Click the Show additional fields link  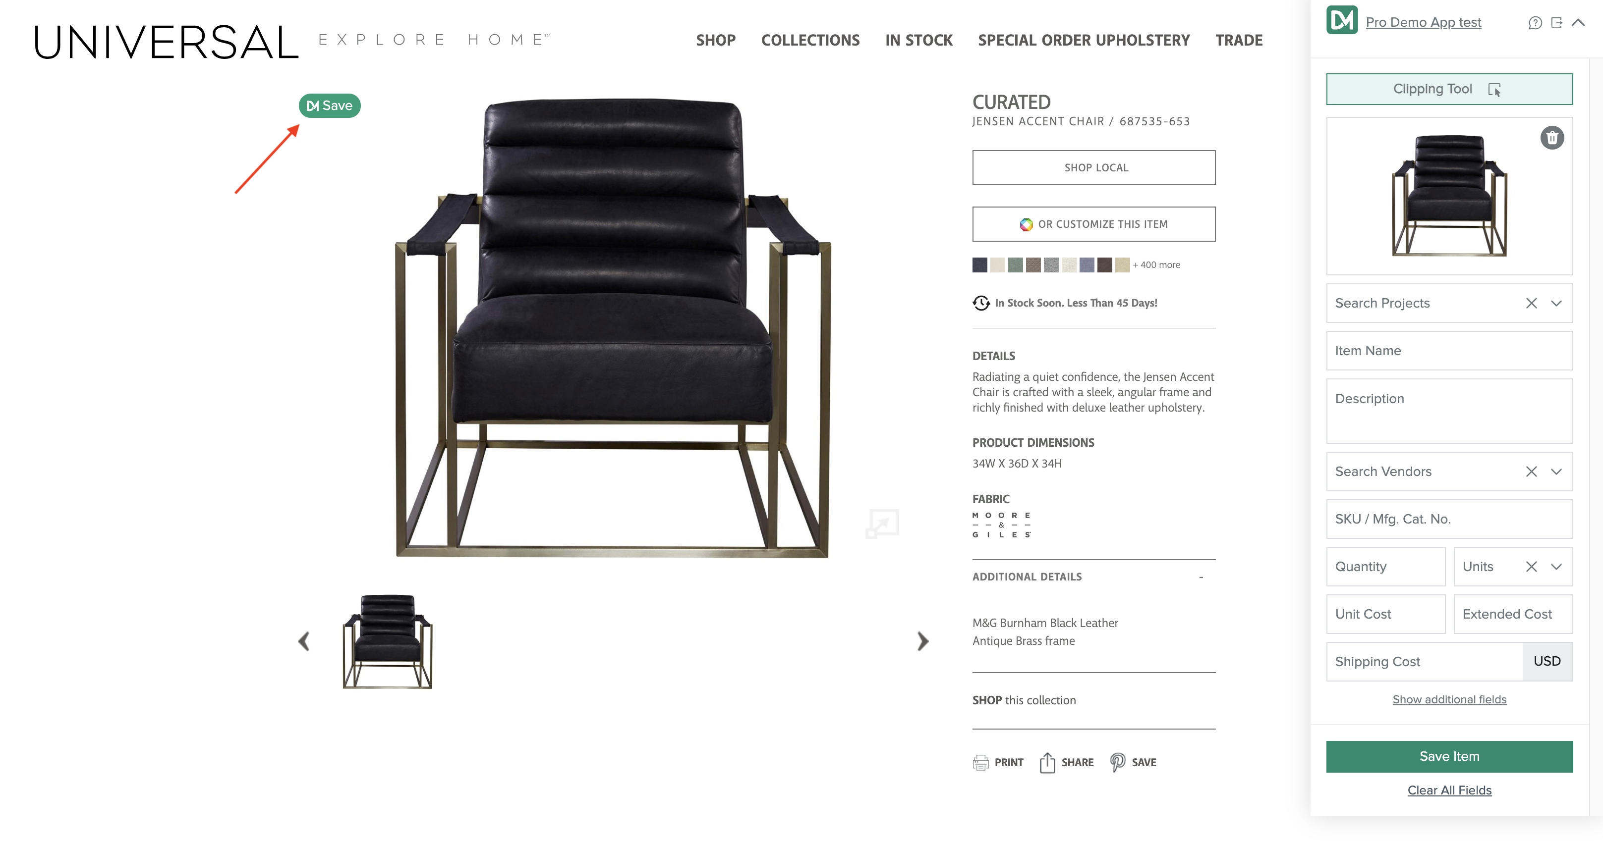tap(1449, 699)
